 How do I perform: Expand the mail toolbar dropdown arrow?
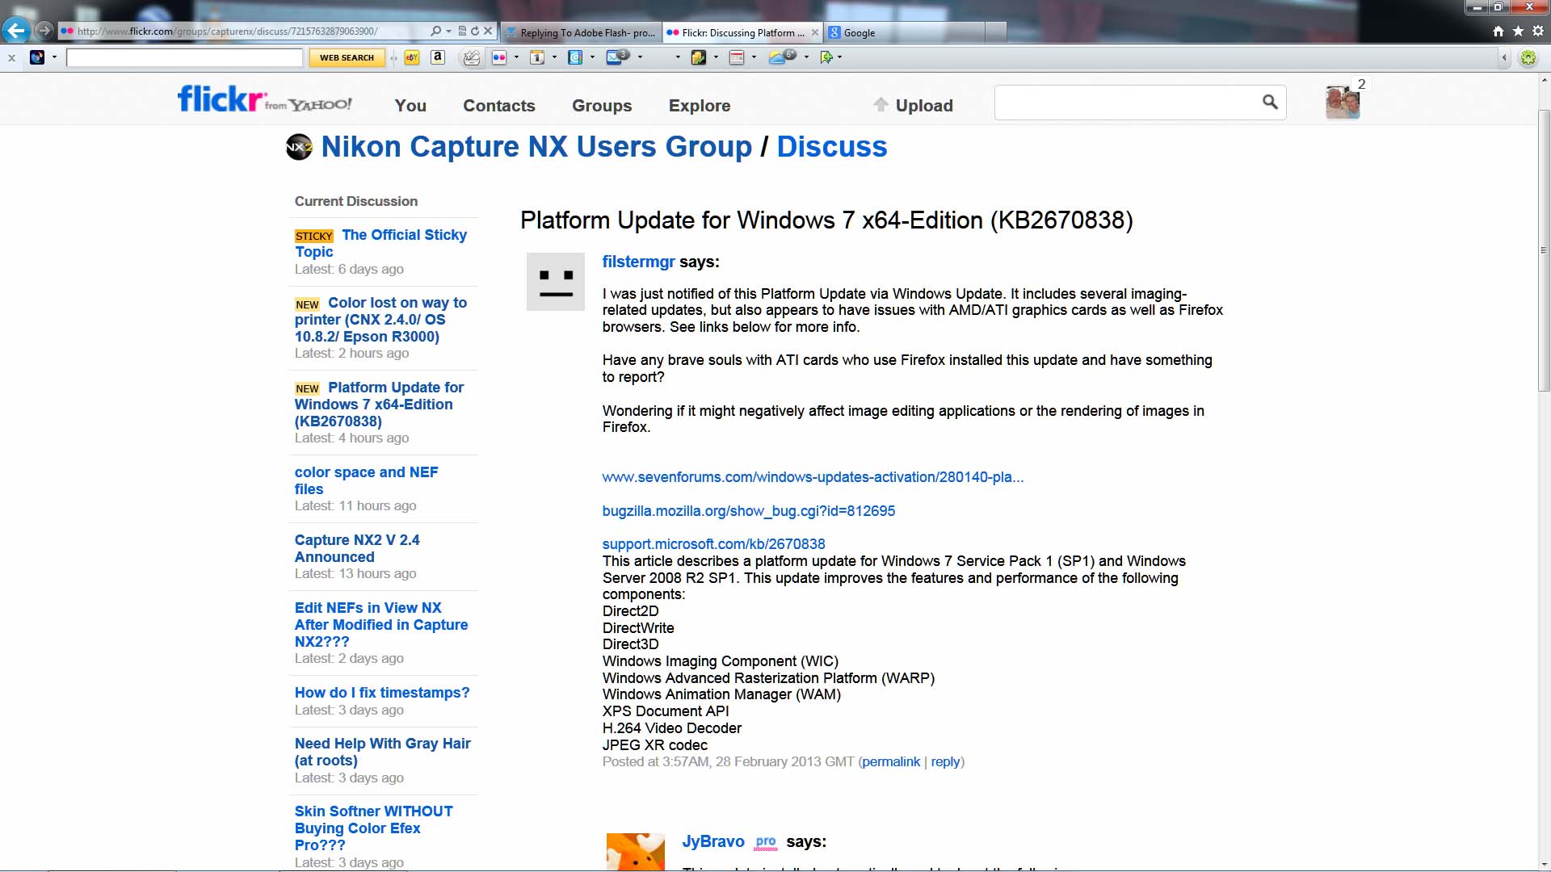[x=640, y=57]
